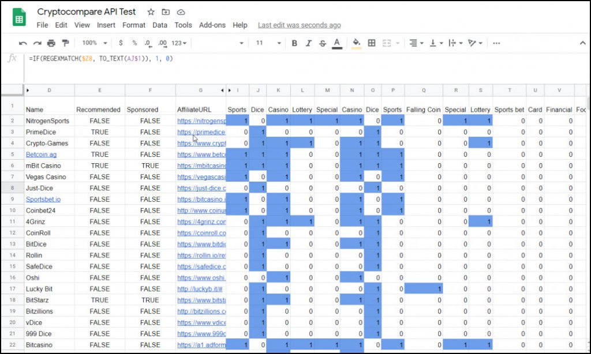
Task: Open the luckyb.it affiliate link
Action: 200,289
